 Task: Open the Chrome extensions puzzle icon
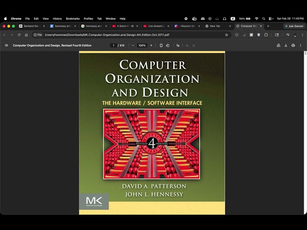(266, 35)
